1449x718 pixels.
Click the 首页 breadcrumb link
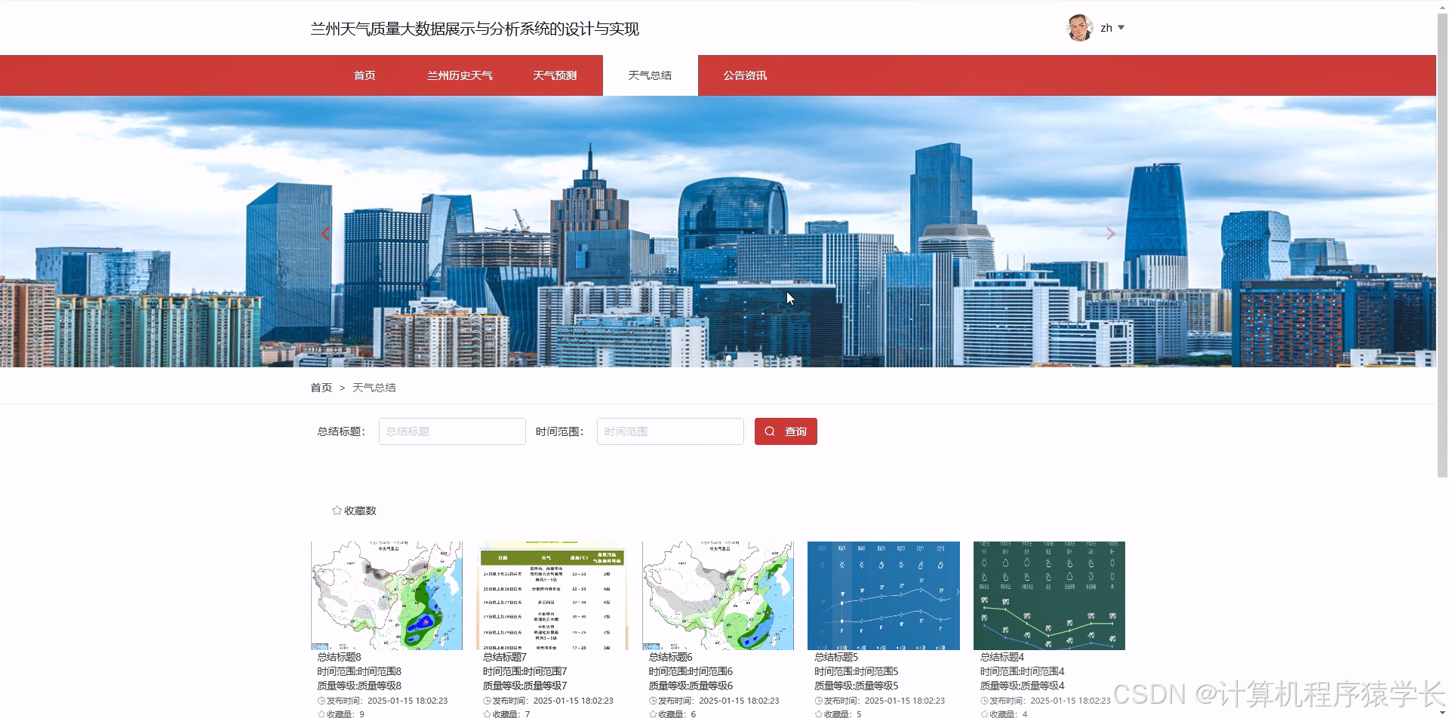click(321, 387)
